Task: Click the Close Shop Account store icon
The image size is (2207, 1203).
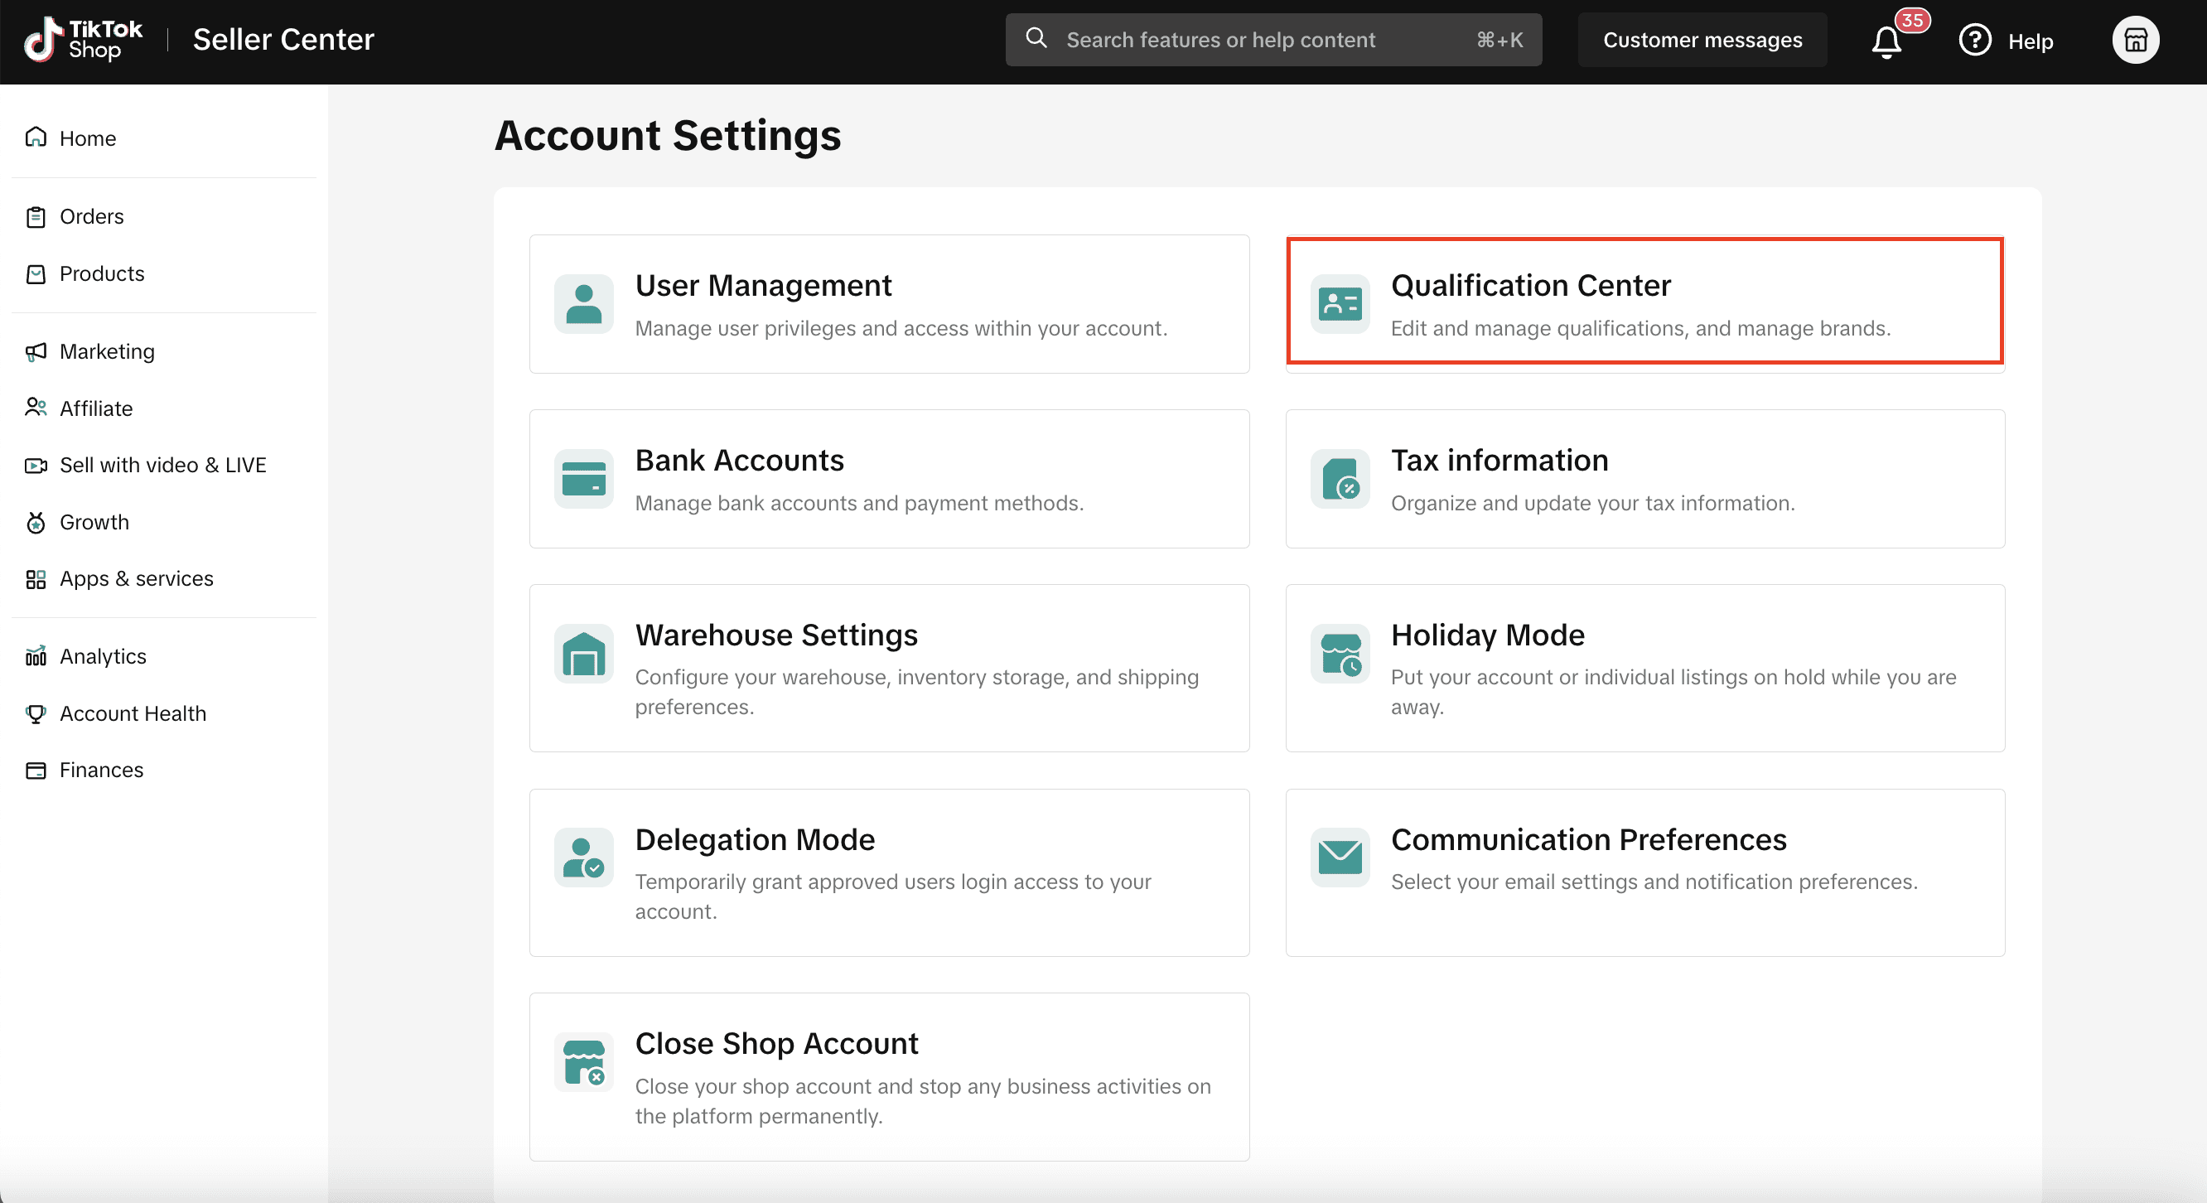Action: [x=583, y=1062]
